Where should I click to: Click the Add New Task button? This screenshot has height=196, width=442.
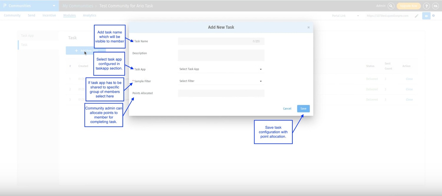86,51
